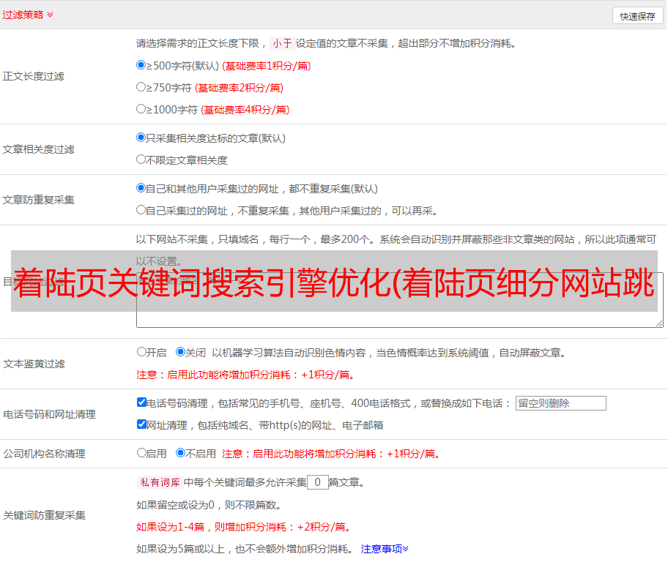
Task: Click the replacement phone number field
Action: pyautogui.click(x=560, y=403)
